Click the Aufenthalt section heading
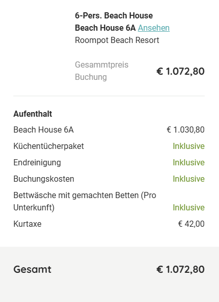 [x=33, y=114]
